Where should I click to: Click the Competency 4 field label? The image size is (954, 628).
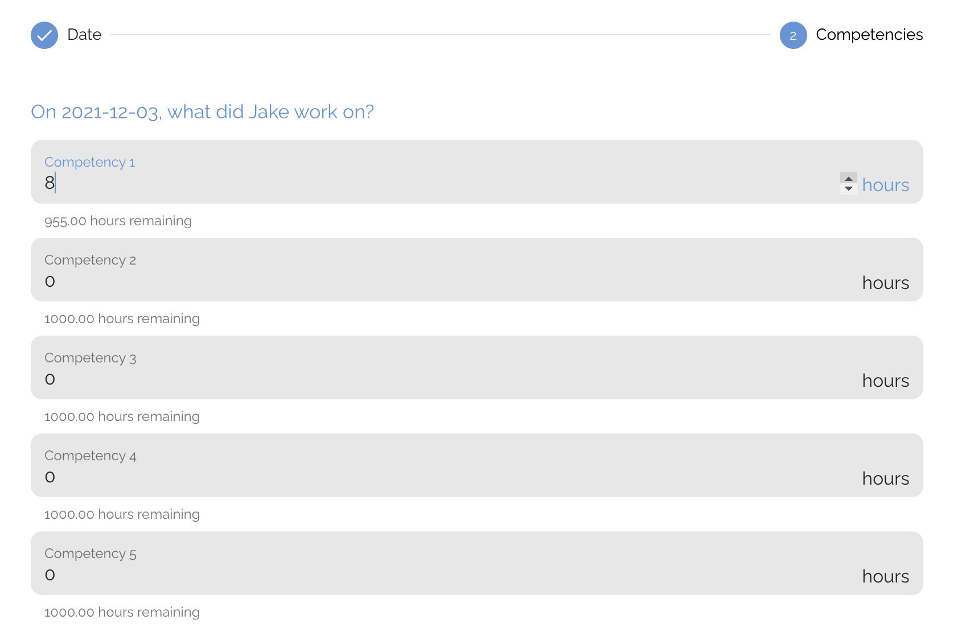tap(91, 456)
